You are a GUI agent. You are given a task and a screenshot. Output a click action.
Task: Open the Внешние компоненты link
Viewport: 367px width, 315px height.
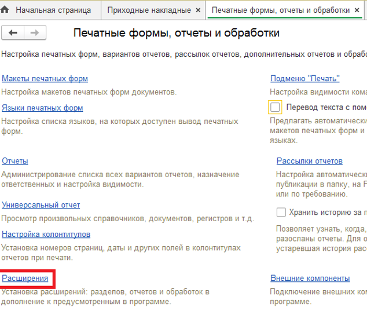310,279
